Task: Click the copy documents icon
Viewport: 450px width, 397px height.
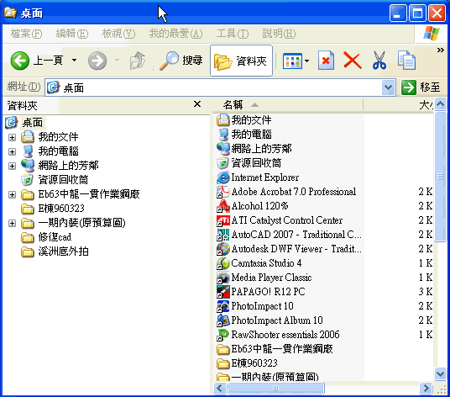Action: (x=406, y=61)
